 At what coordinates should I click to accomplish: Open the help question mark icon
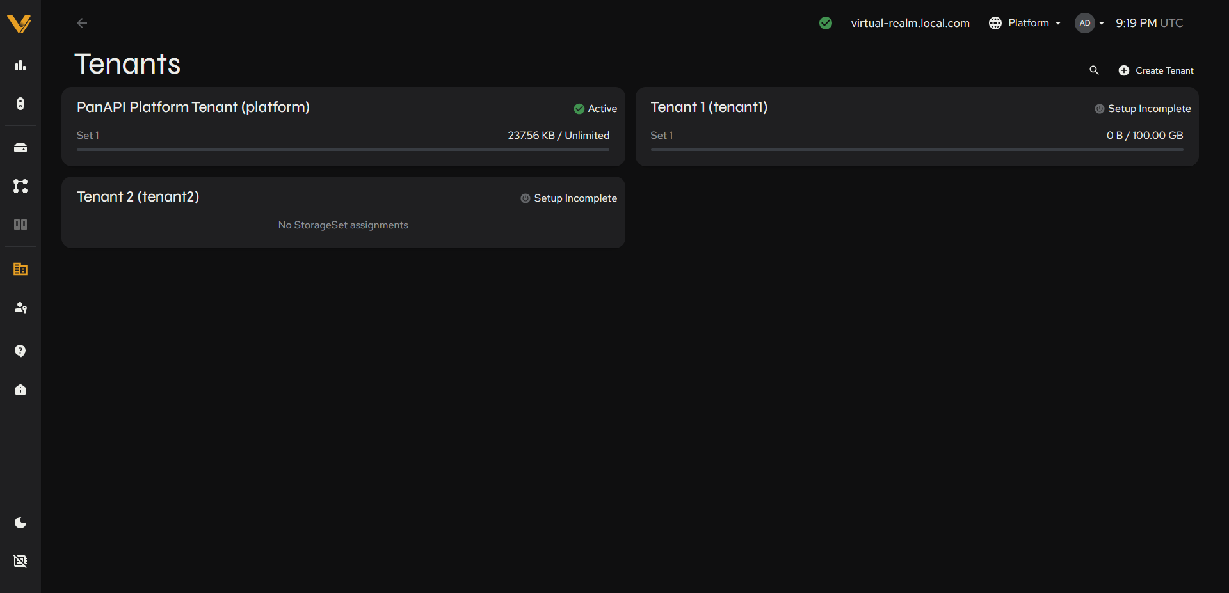pyautogui.click(x=20, y=351)
